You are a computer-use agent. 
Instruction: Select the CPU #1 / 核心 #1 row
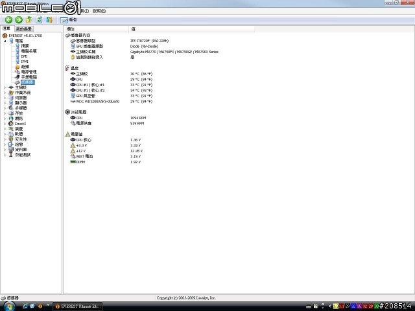point(111,85)
